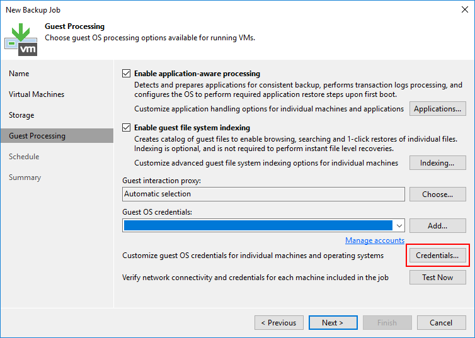Click Add... to add new credentials
Screen dimensions: 475x338
coord(438,226)
